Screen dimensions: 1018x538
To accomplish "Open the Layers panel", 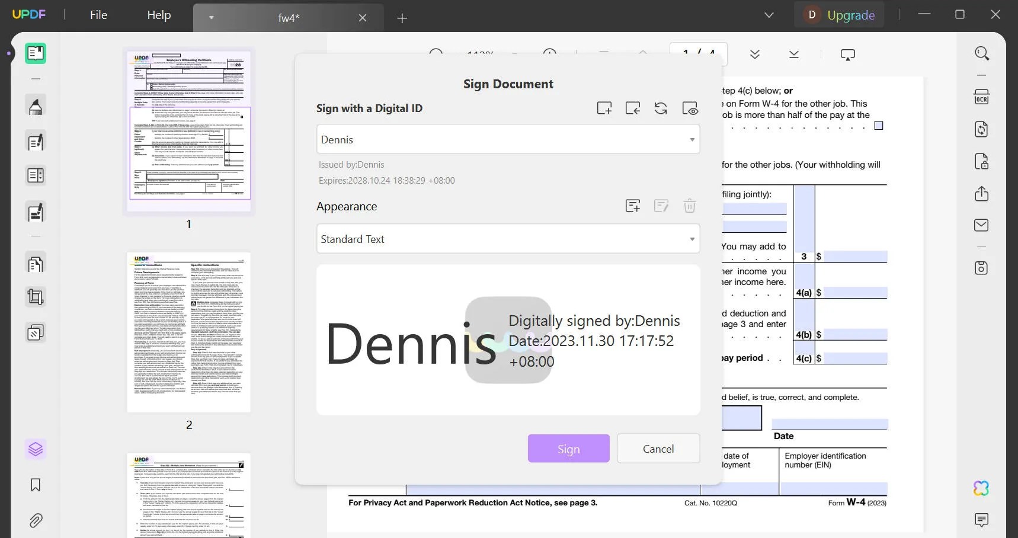I will pyautogui.click(x=36, y=449).
